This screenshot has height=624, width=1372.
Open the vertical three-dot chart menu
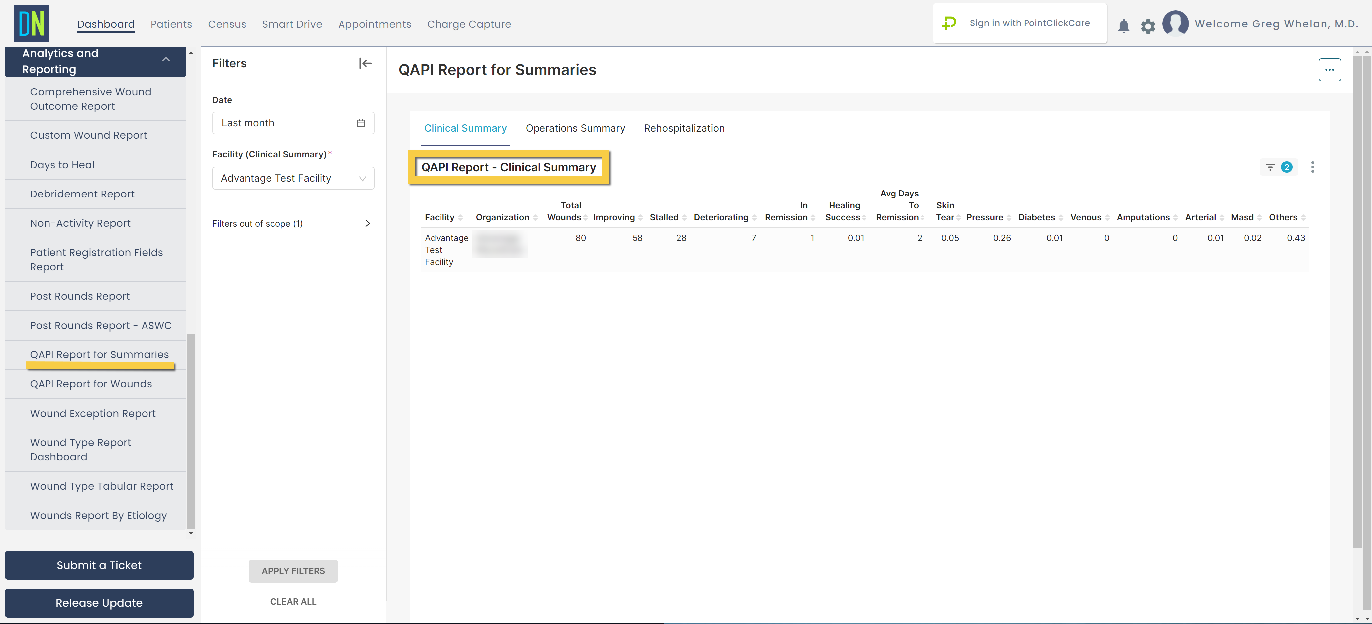click(1312, 167)
